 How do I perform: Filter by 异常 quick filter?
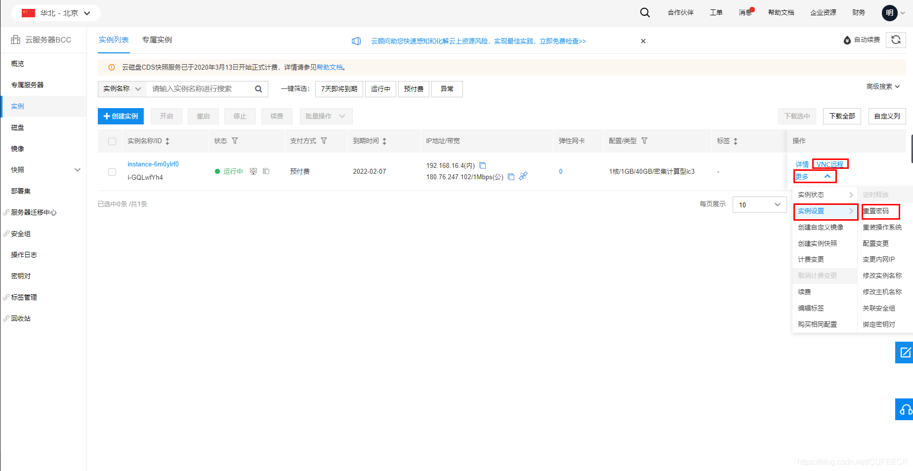pos(447,89)
